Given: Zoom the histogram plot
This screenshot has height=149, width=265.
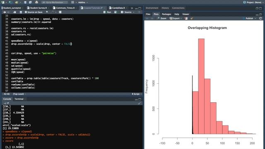Looking at the screenshot, I should 162,18.
